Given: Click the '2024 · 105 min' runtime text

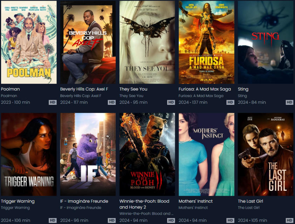Looking at the screenshot, I should 253,221.
